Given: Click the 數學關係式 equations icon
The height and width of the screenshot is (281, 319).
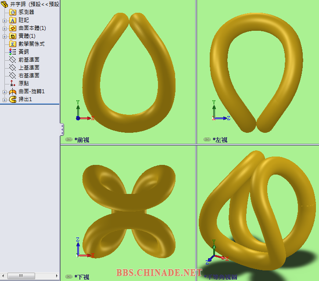Looking at the screenshot, I should pos(13,44).
